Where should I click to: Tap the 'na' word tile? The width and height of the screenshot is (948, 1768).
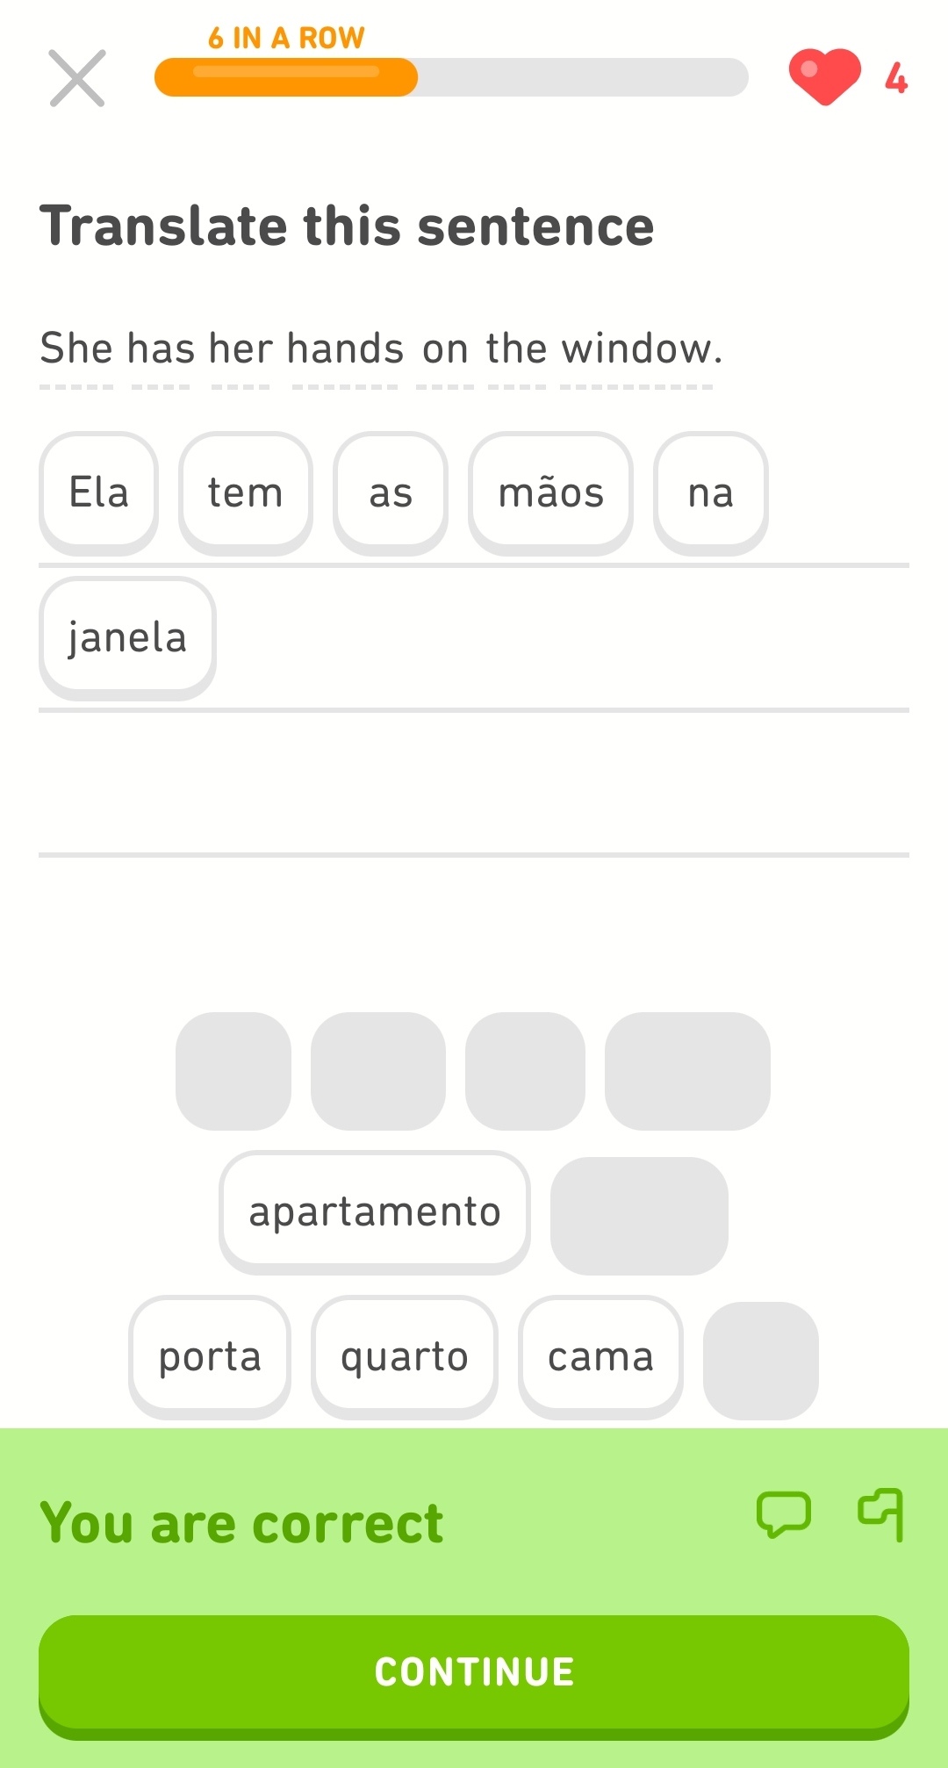pyautogui.click(x=710, y=492)
